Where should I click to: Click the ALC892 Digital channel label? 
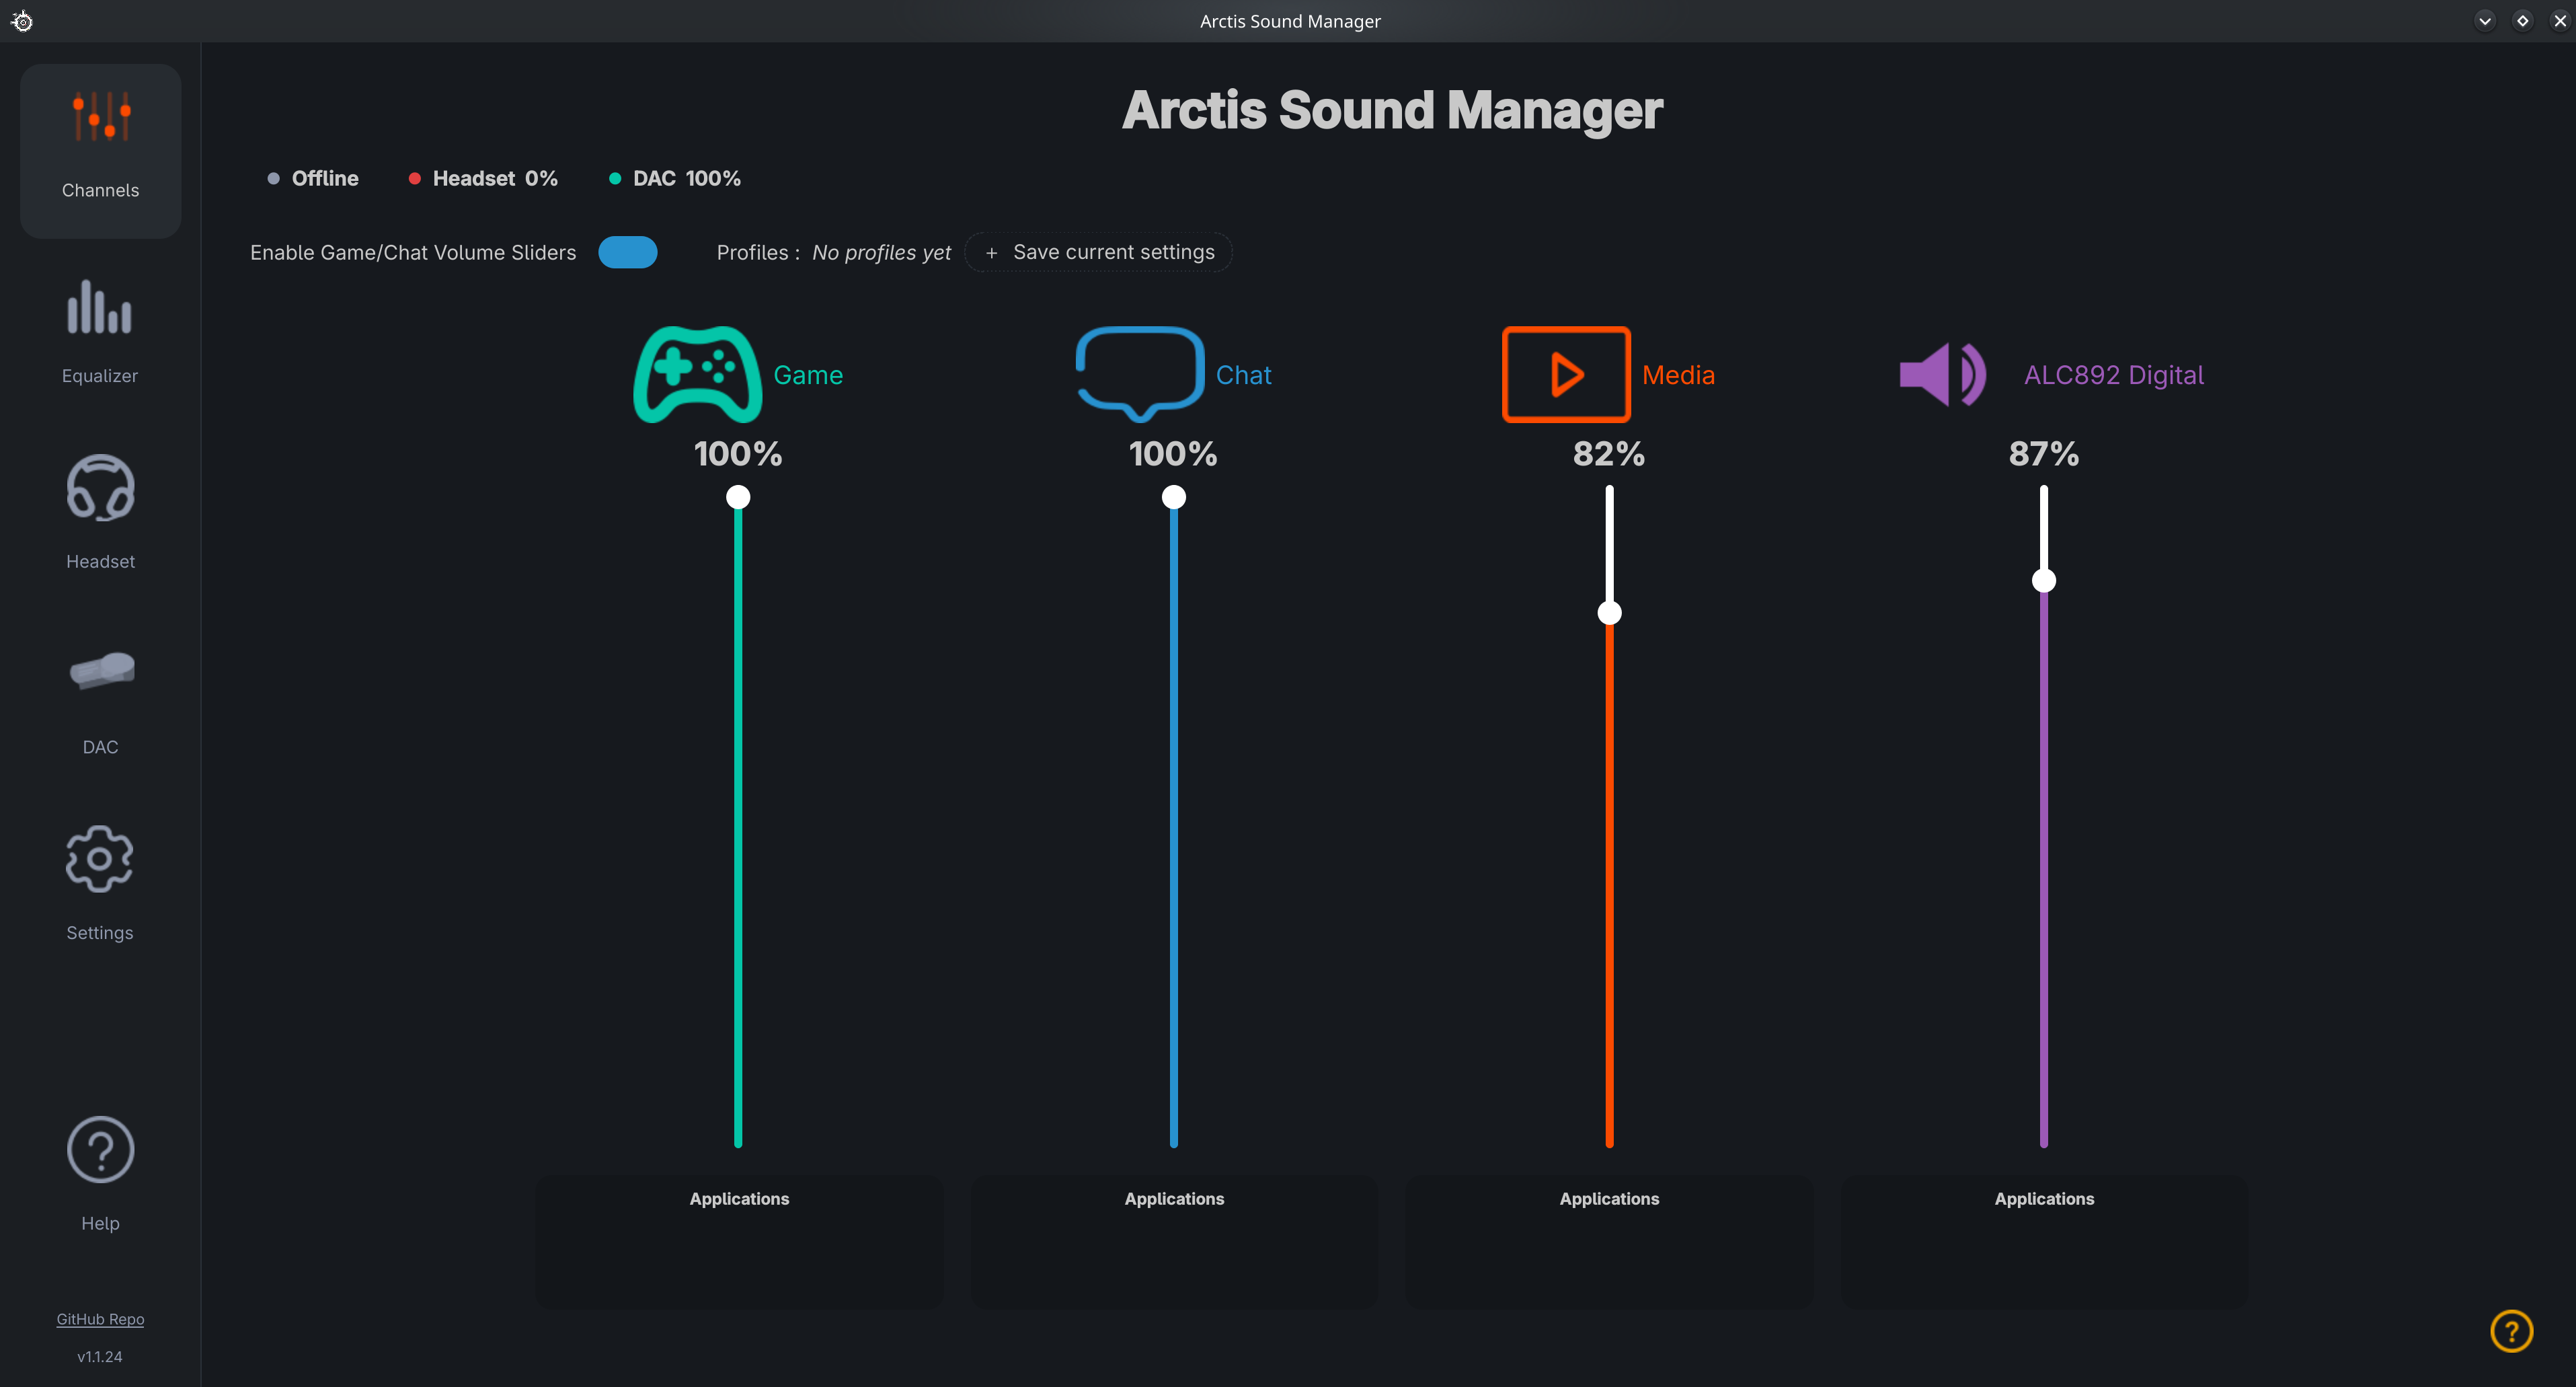(2114, 375)
